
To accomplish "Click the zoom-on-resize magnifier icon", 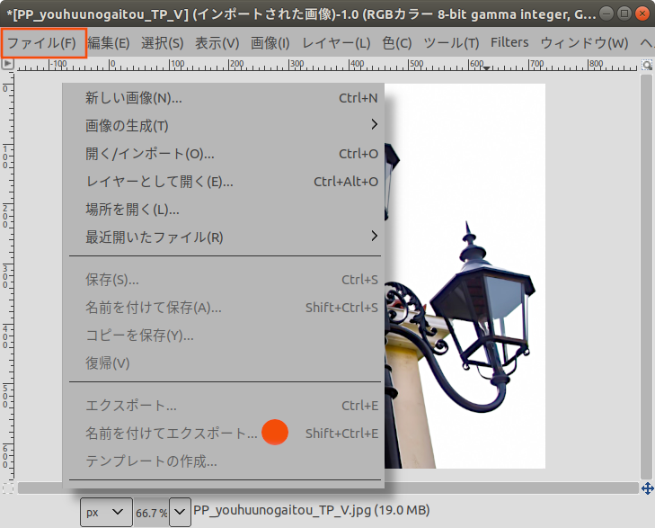I will point(647,65).
